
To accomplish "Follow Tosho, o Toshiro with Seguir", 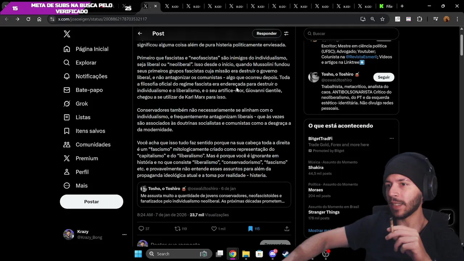I will [x=384, y=77].
